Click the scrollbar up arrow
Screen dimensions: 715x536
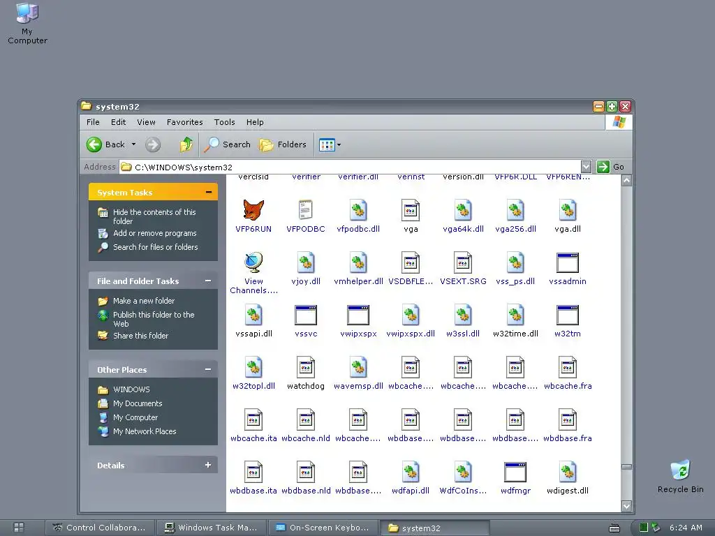tap(626, 181)
